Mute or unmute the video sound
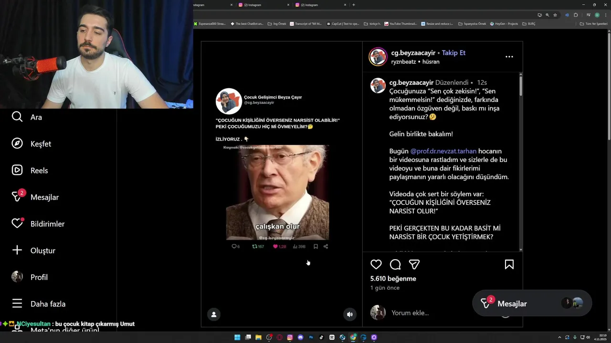 pos(350,314)
